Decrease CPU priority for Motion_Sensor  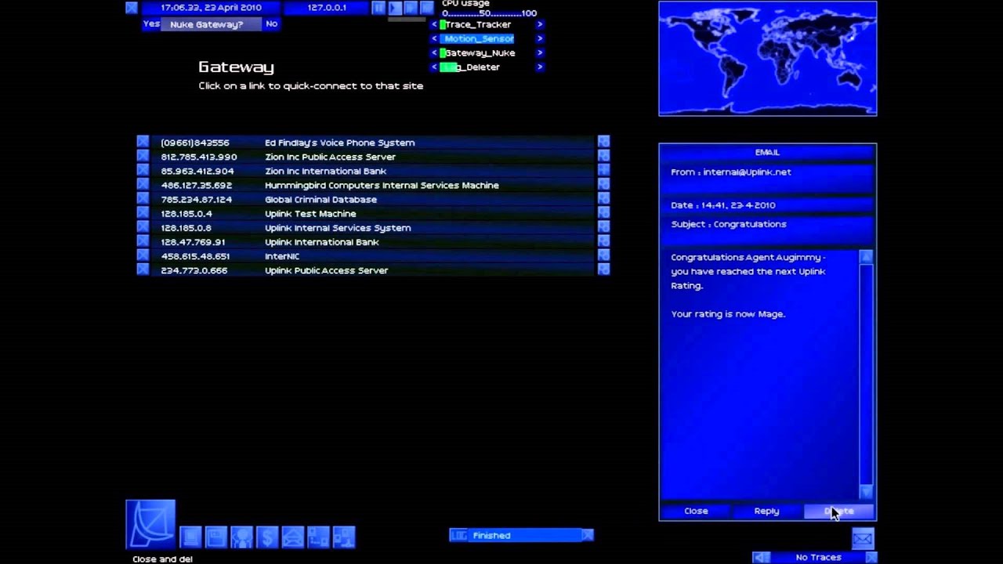(434, 38)
